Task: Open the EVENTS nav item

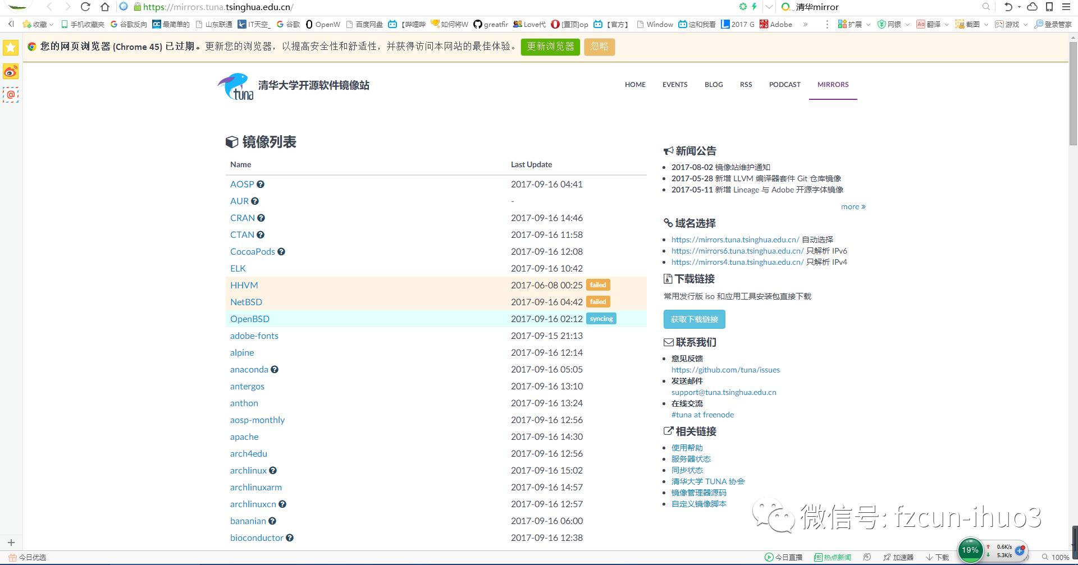Action: (675, 85)
